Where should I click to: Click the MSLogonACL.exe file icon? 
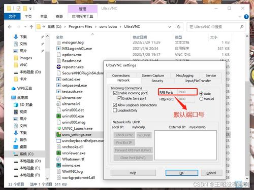pos(58,49)
